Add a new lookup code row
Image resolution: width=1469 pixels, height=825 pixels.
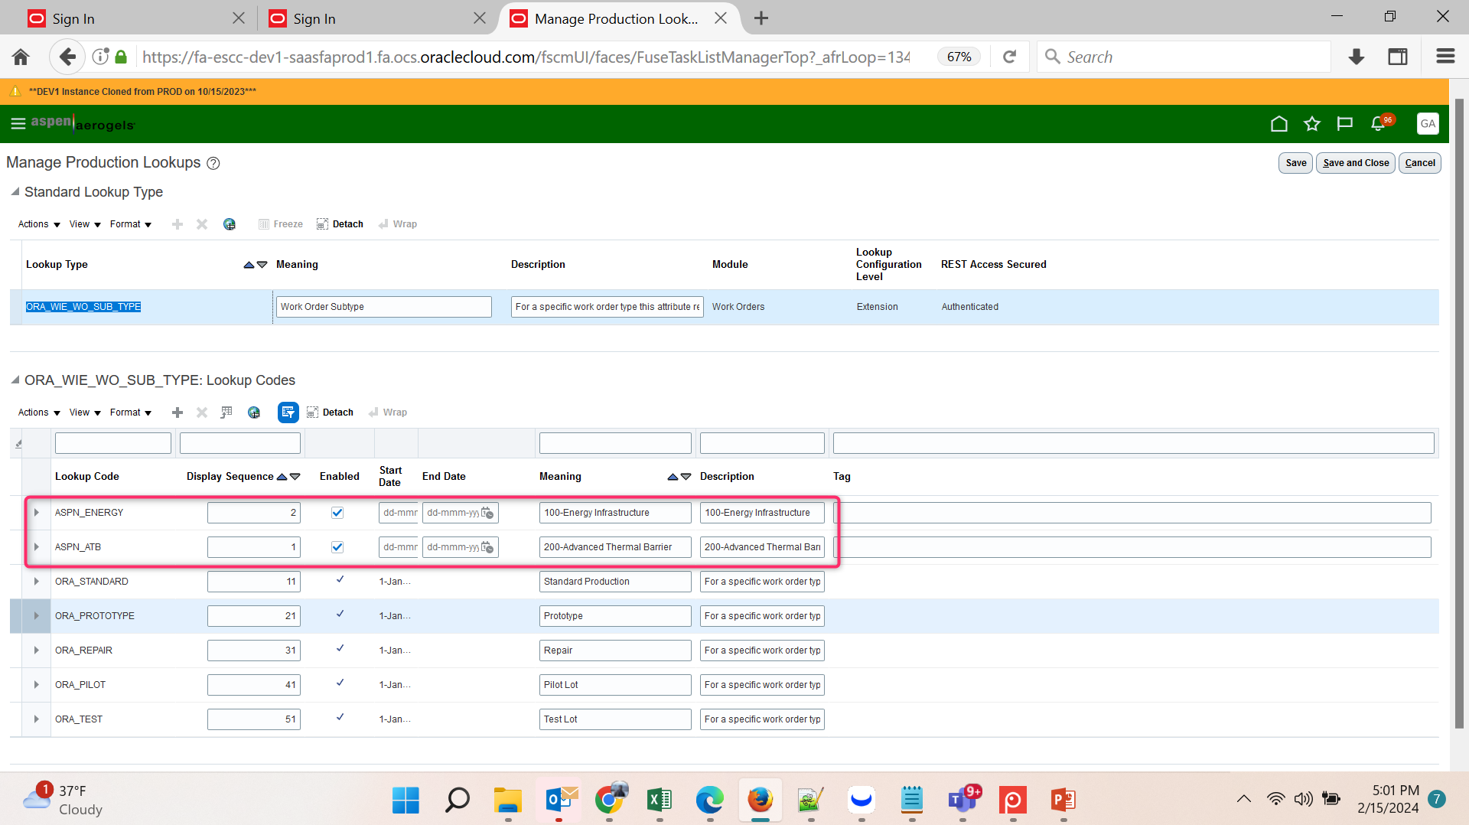tap(177, 412)
